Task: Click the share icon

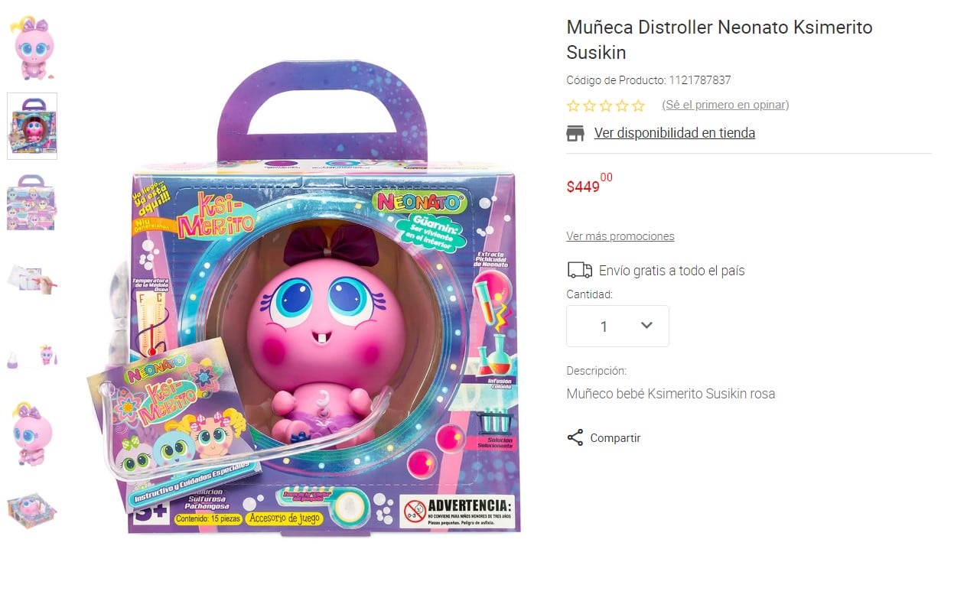Action: pyautogui.click(x=575, y=438)
